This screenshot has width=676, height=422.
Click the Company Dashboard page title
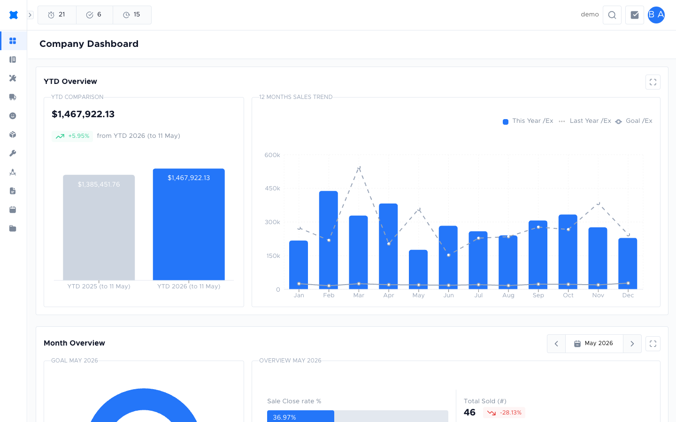89,44
